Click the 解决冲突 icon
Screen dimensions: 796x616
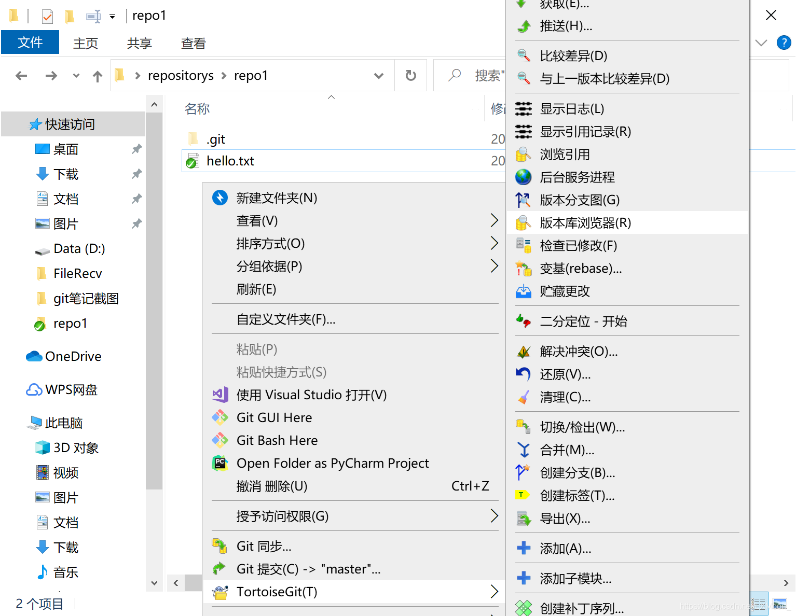524,352
